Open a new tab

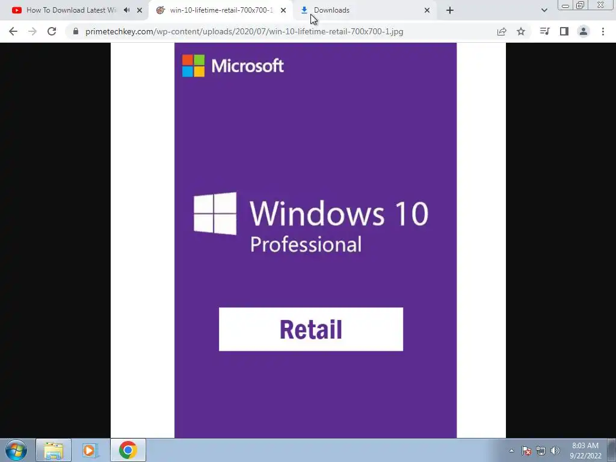tap(450, 10)
